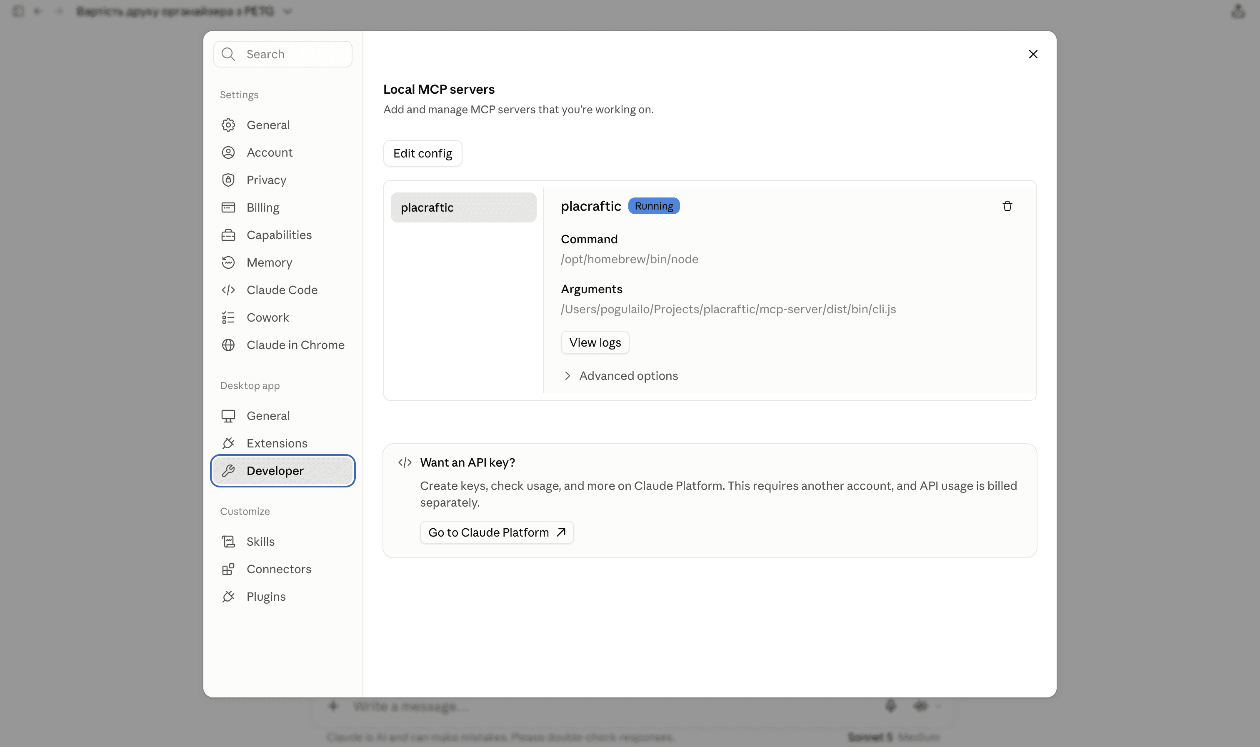Select the placraftic server in the list

464,207
